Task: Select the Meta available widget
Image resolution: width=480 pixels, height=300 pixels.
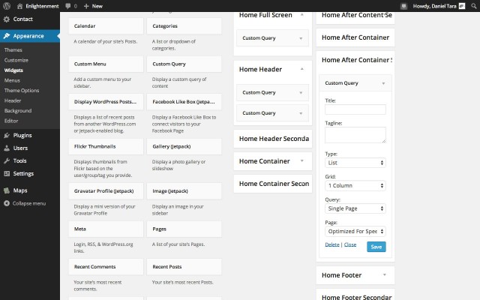Action: [106, 229]
